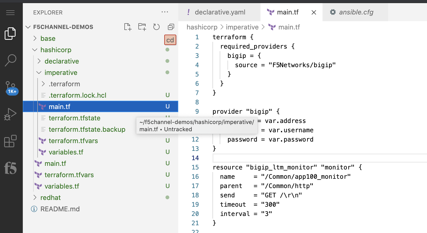Viewport: 427px width, 233px height.
Task: Refresh the Explorer file tree
Action: point(156,27)
